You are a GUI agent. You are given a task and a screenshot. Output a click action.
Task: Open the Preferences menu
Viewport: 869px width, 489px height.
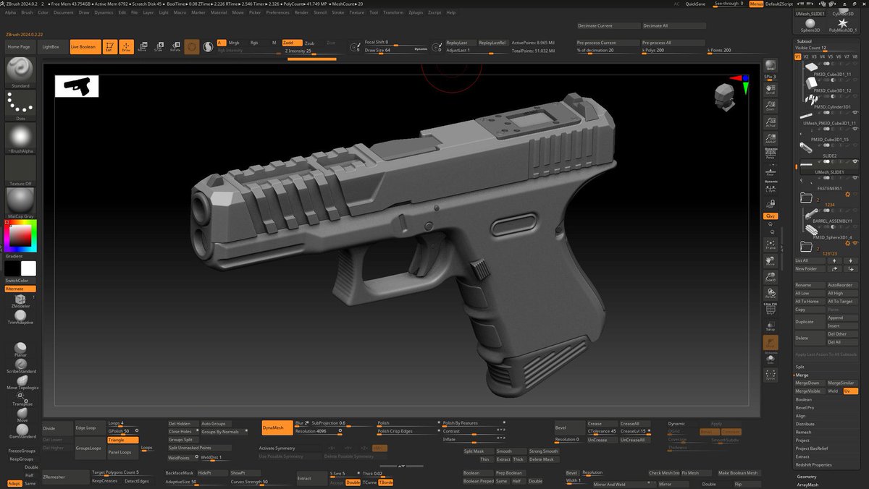[x=277, y=12]
